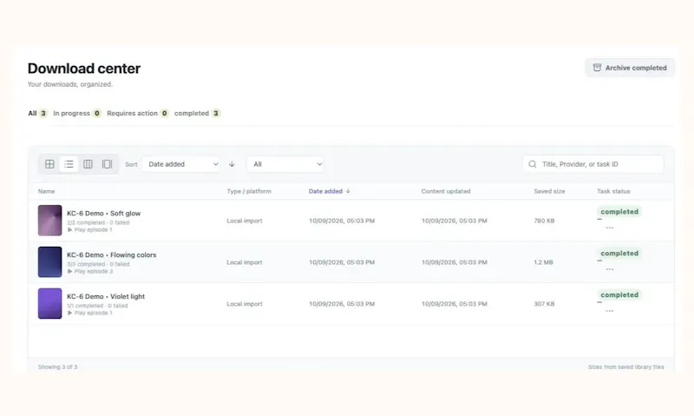Screen dimensions: 694x416
Task: Open the All filter dropdown
Action: [x=285, y=164]
